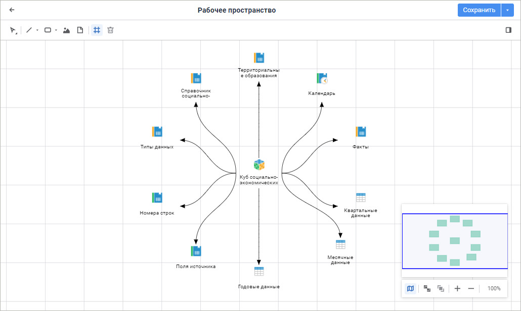This screenshot has width=521, height=311.
Task: Click the bring to front icon
Action: pyautogui.click(x=427, y=288)
